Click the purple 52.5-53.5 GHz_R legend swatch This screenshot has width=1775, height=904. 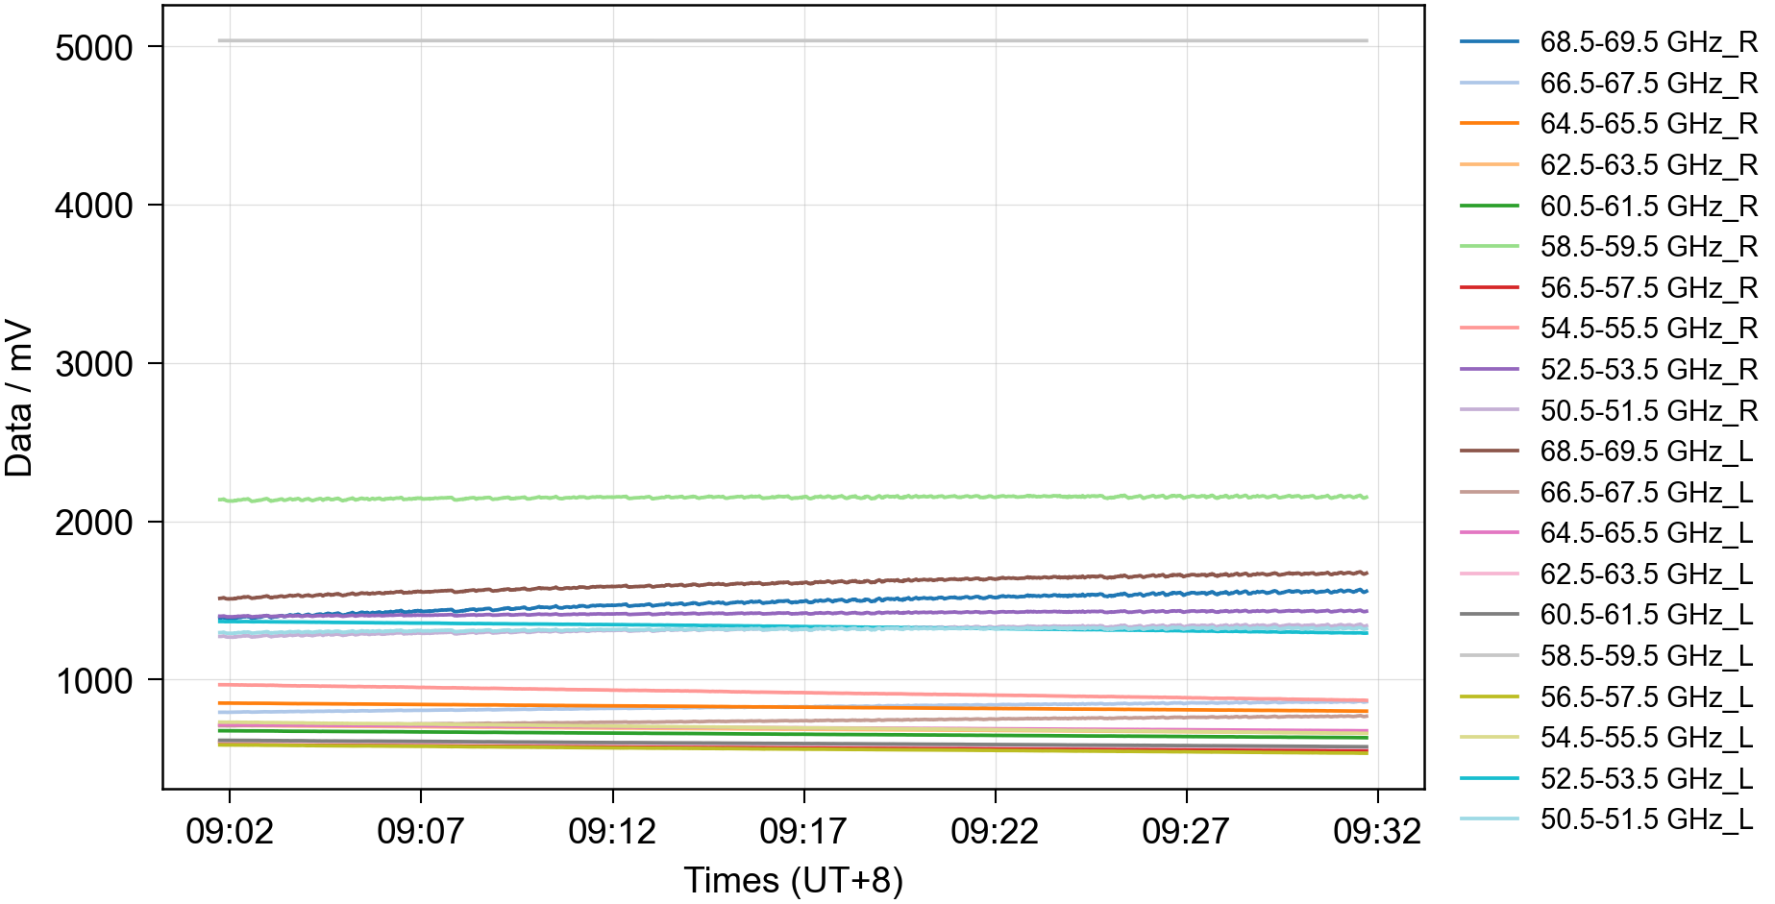pos(1489,369)
